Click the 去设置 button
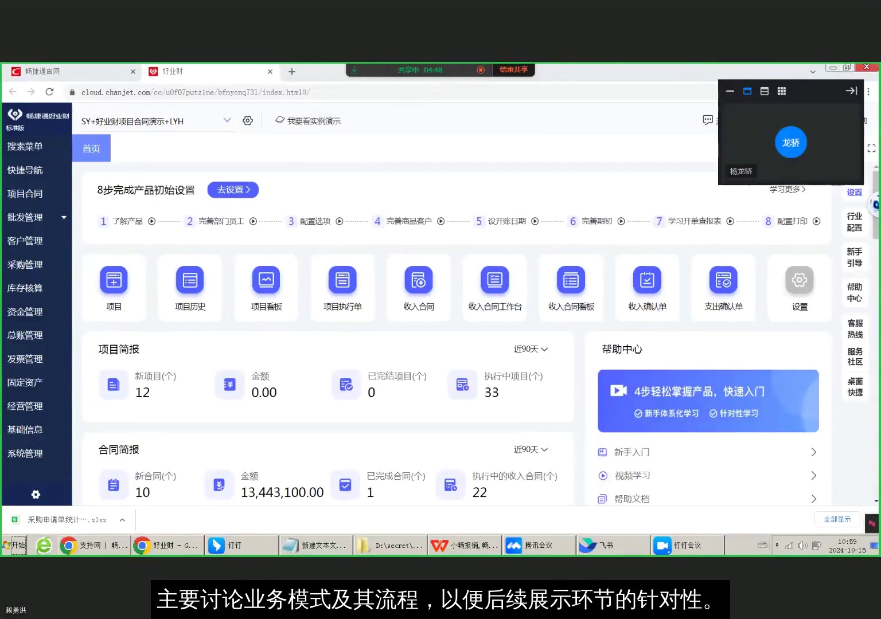Viewport: 881px width, 619px height. (233, 190)
